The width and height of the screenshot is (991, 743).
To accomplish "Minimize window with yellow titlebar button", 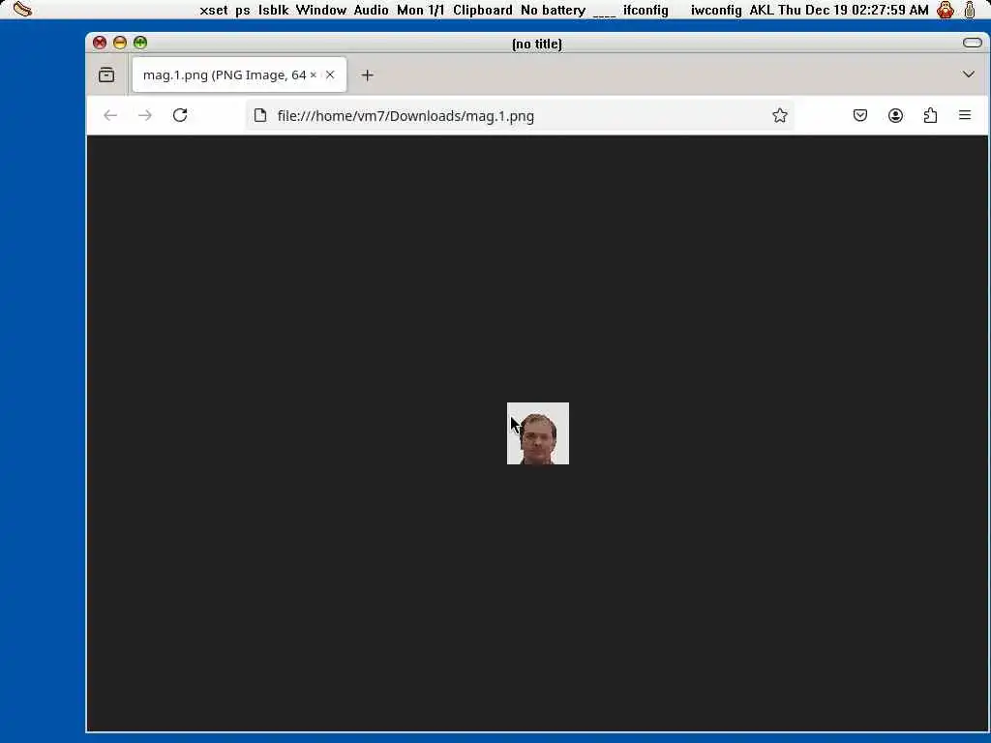I will click(x=119, y=43).
